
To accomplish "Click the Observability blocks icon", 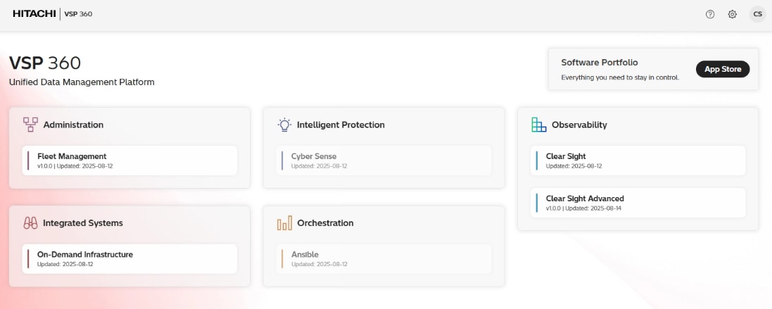I will pyautogui.click(x=539, y=125).
